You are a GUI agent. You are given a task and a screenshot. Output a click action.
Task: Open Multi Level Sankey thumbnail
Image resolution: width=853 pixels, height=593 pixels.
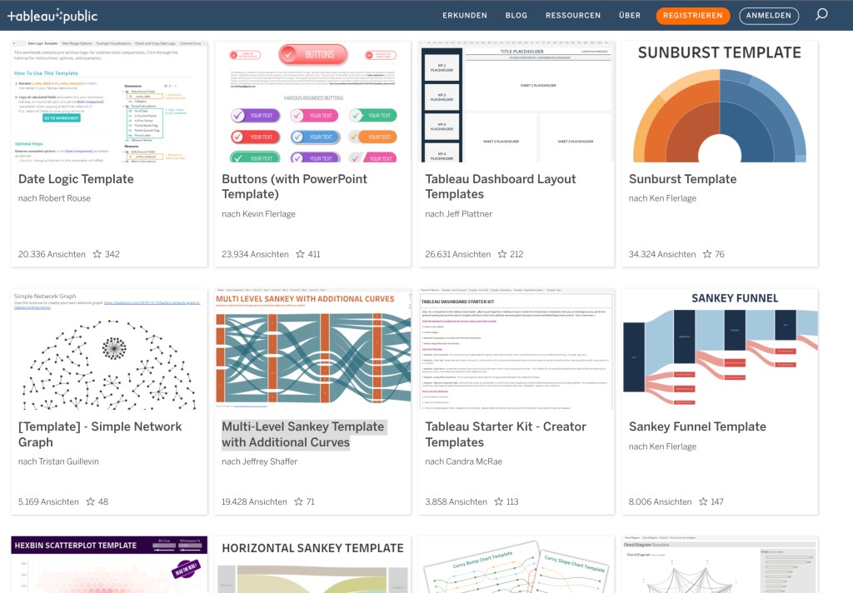(313, 349)
